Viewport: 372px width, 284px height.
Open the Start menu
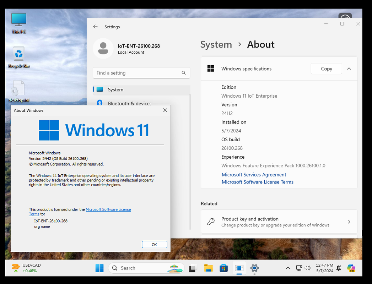coord(99,268)
